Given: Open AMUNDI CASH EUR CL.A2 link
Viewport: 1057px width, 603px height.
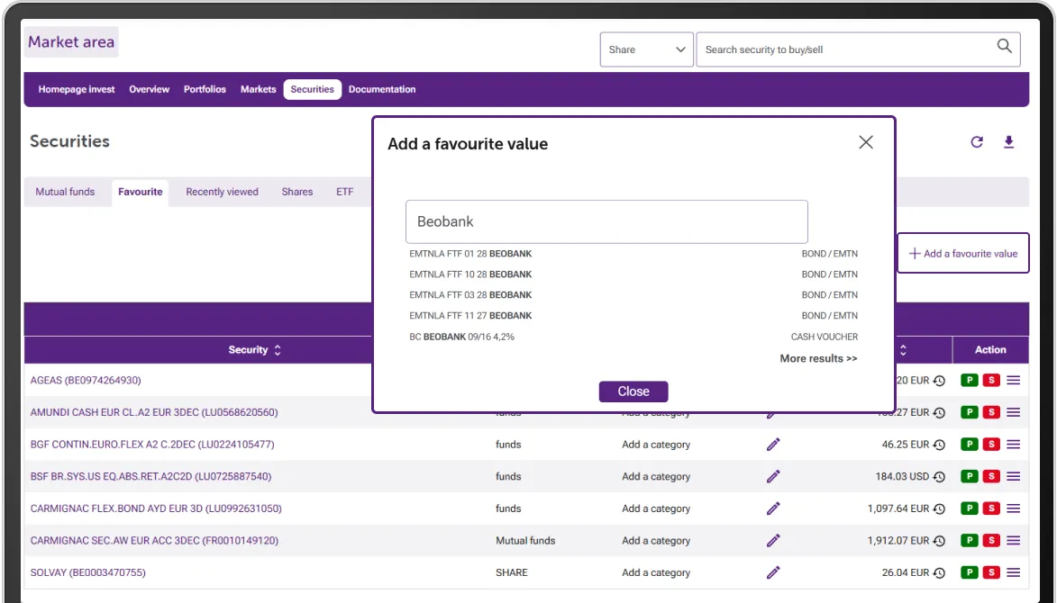Looking at the screenshot, I should tap(154, 412).
